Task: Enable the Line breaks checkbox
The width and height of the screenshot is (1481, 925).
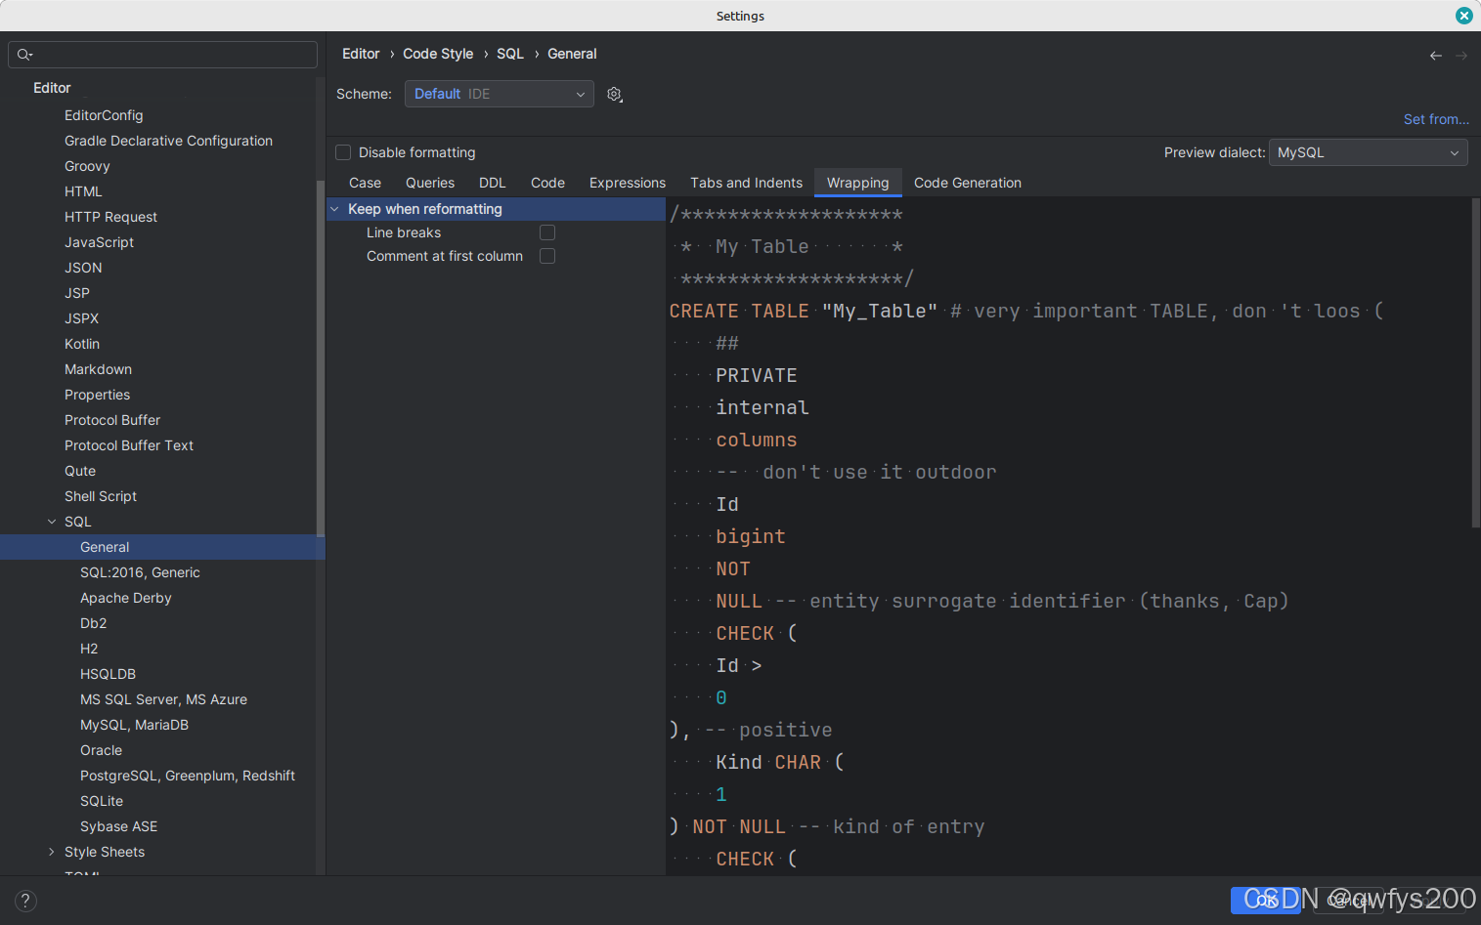Action: point(547,232)
